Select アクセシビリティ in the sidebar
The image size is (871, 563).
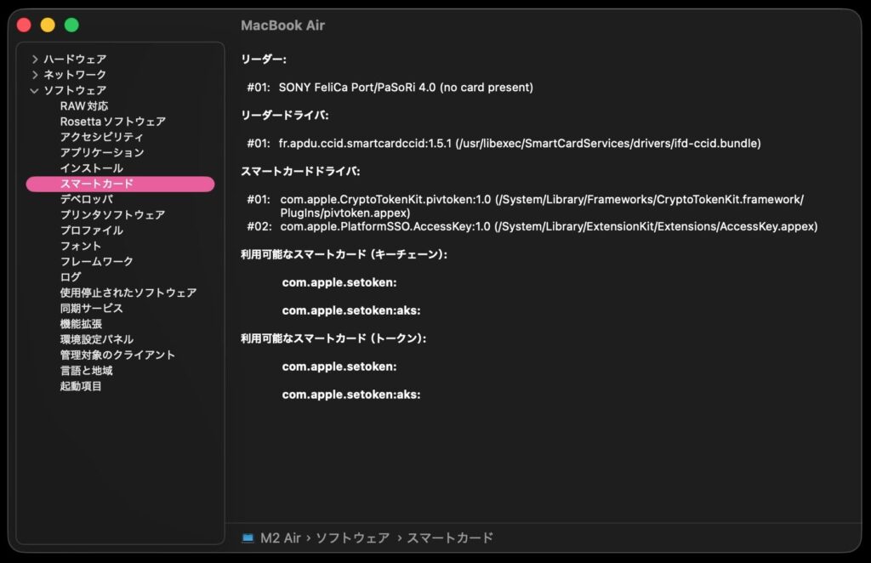[101, 137]
